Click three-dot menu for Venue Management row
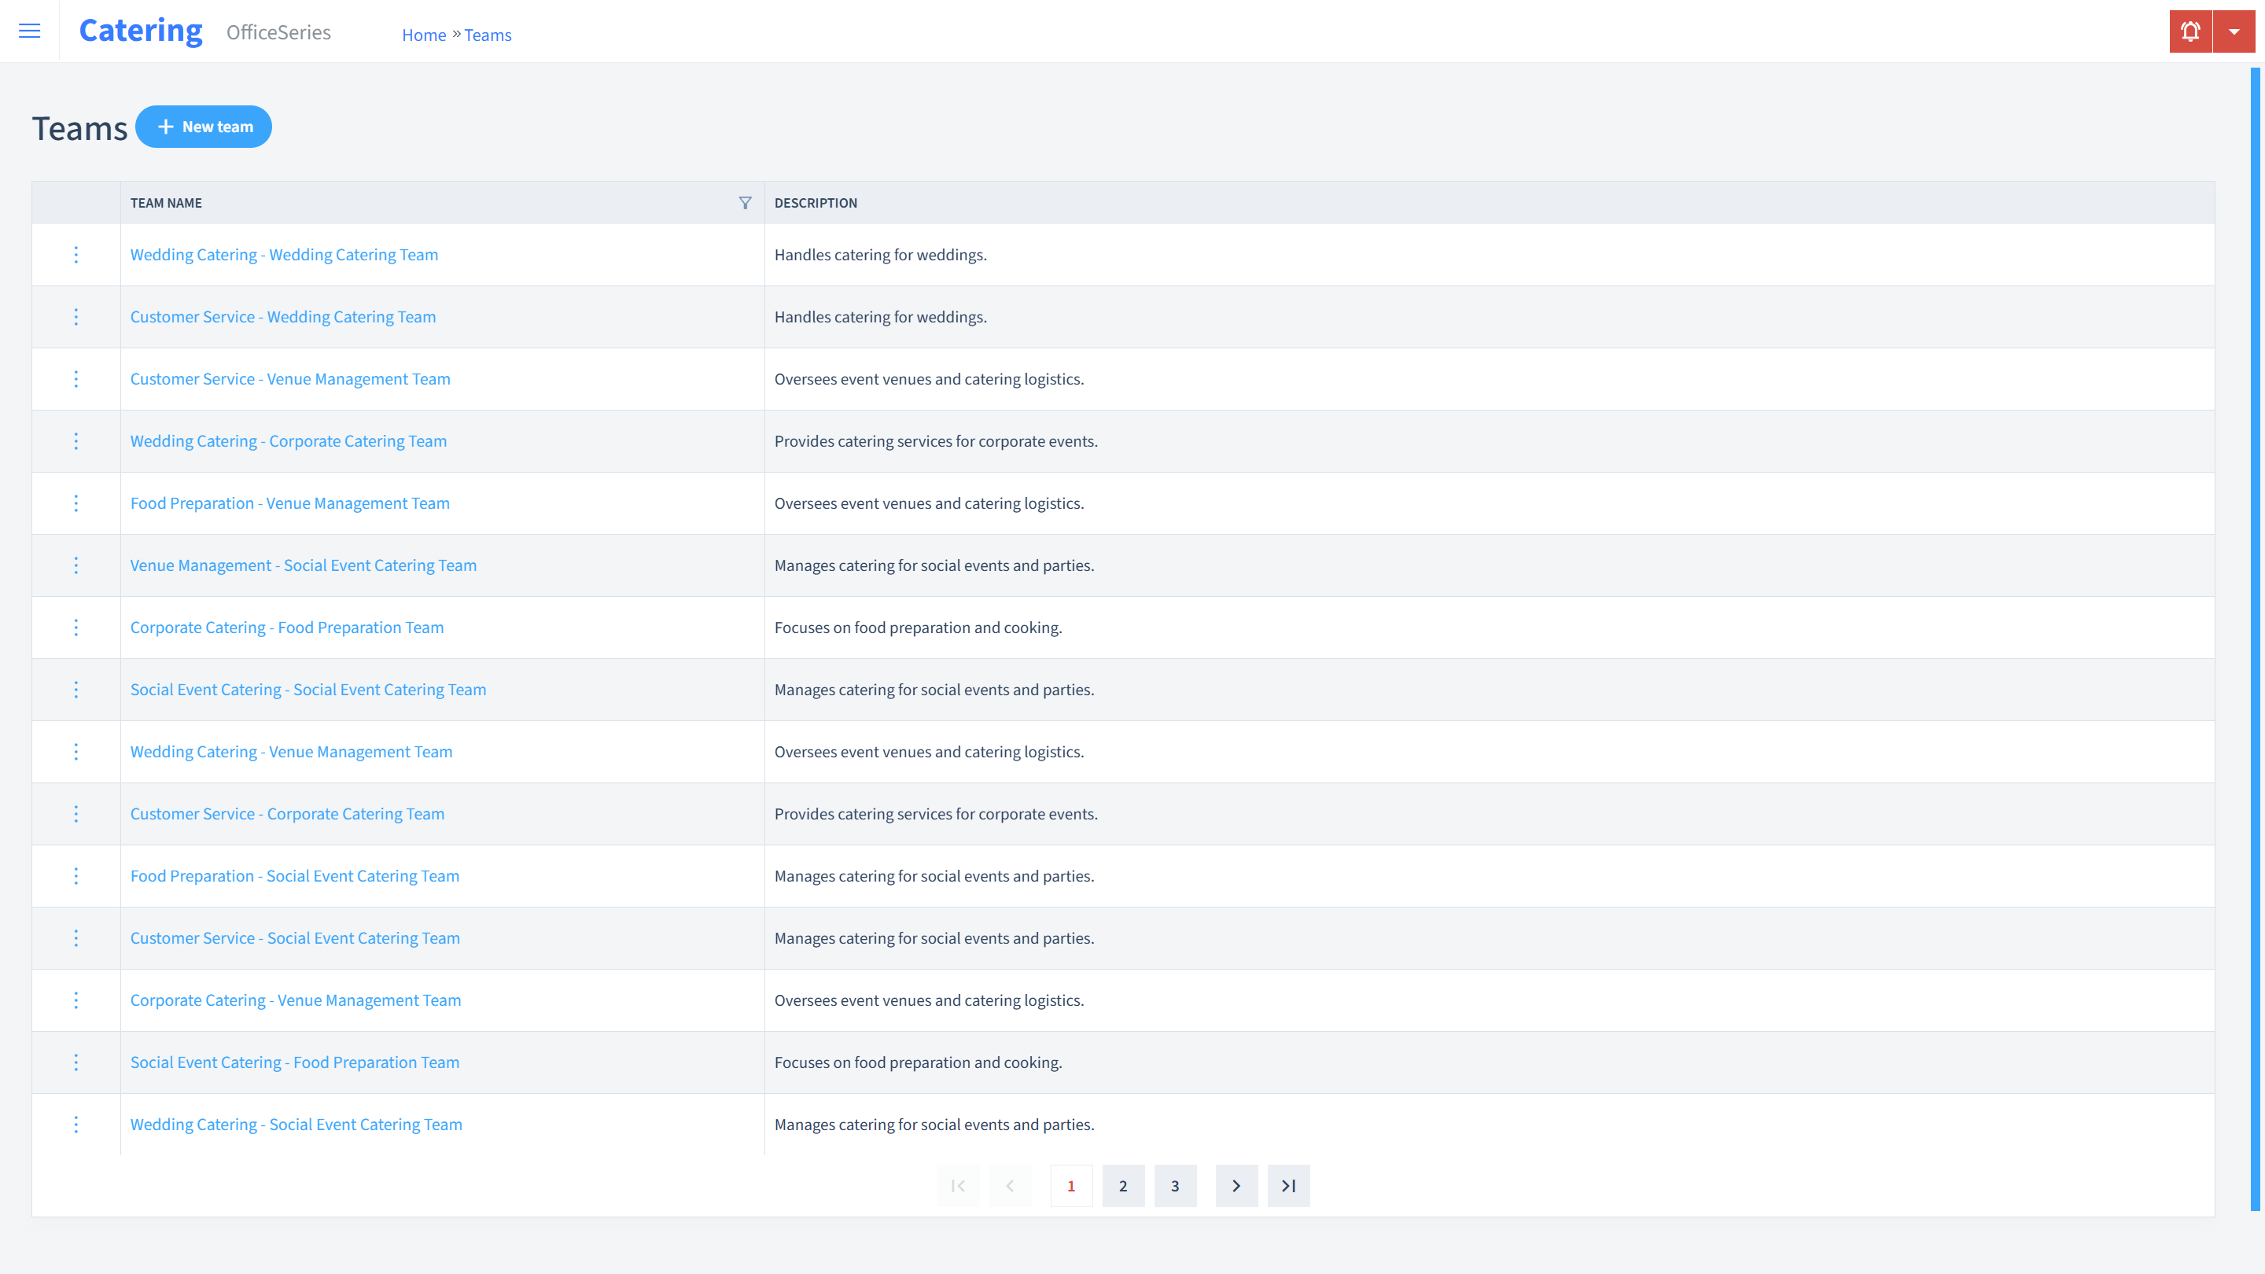 coord(76,565)
